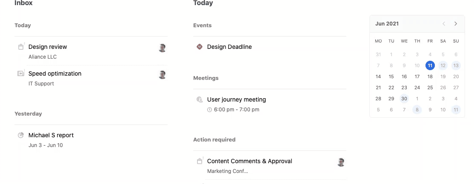Click the Design Deadline milestone icon
The height and width of the screenshot is (184, 474).
(x=199, y=46)
